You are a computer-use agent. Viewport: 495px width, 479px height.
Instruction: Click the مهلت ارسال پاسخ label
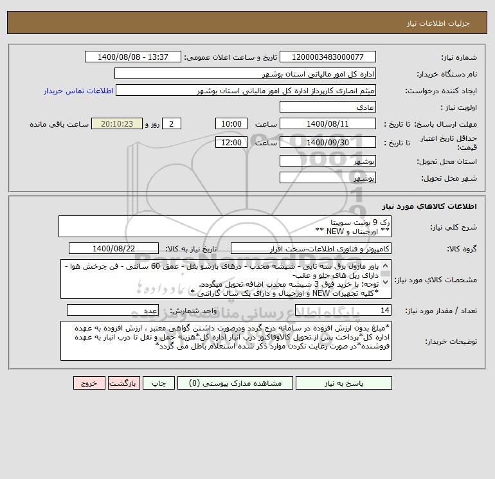coord(446,124)
